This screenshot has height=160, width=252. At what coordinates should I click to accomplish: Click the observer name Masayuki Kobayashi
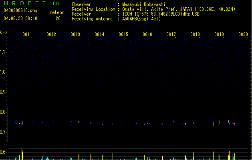pyautogui.click(x=144, y=4)
